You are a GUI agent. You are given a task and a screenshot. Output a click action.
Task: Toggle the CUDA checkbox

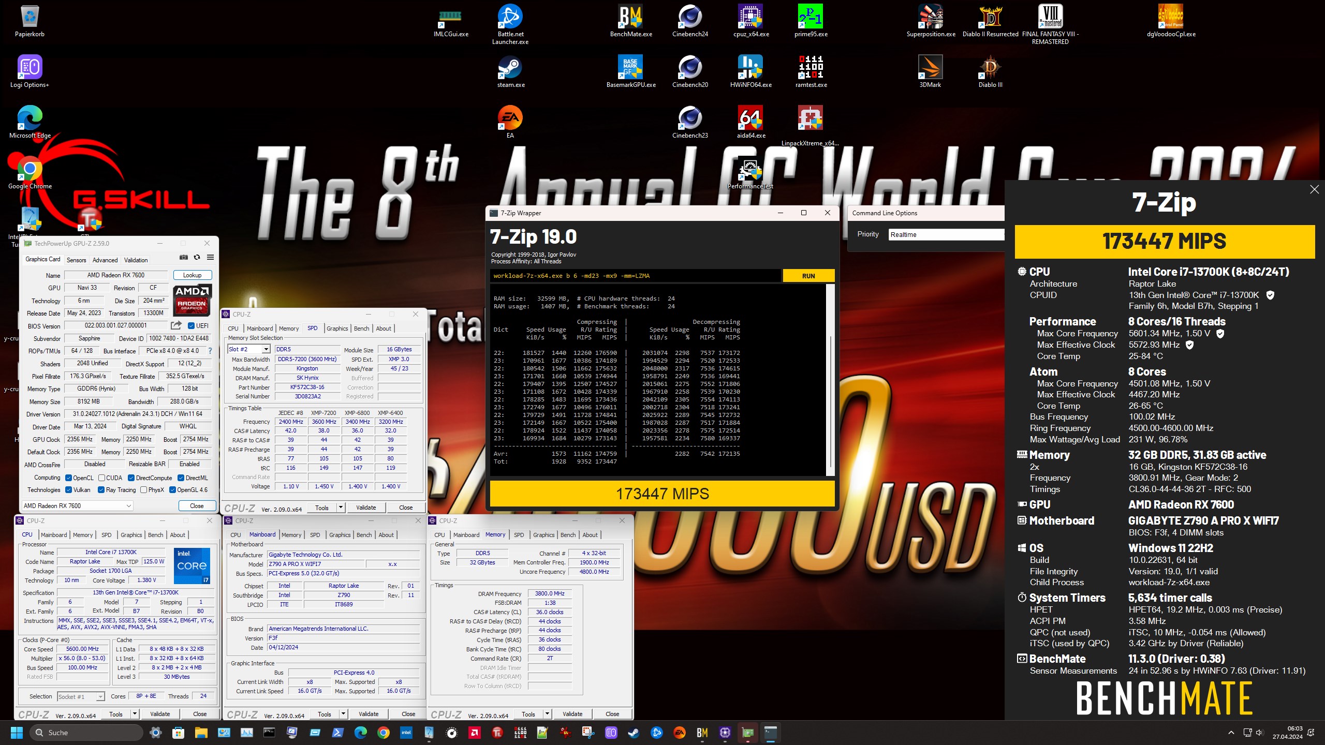click(102, 478)
